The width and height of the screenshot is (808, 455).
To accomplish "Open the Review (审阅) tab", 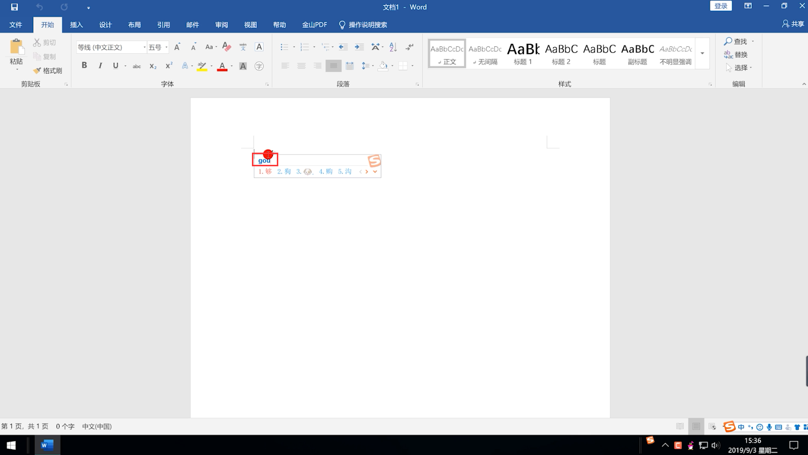I will click(x=222, y=25).
